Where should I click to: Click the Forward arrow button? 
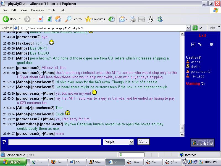[27, 19]
